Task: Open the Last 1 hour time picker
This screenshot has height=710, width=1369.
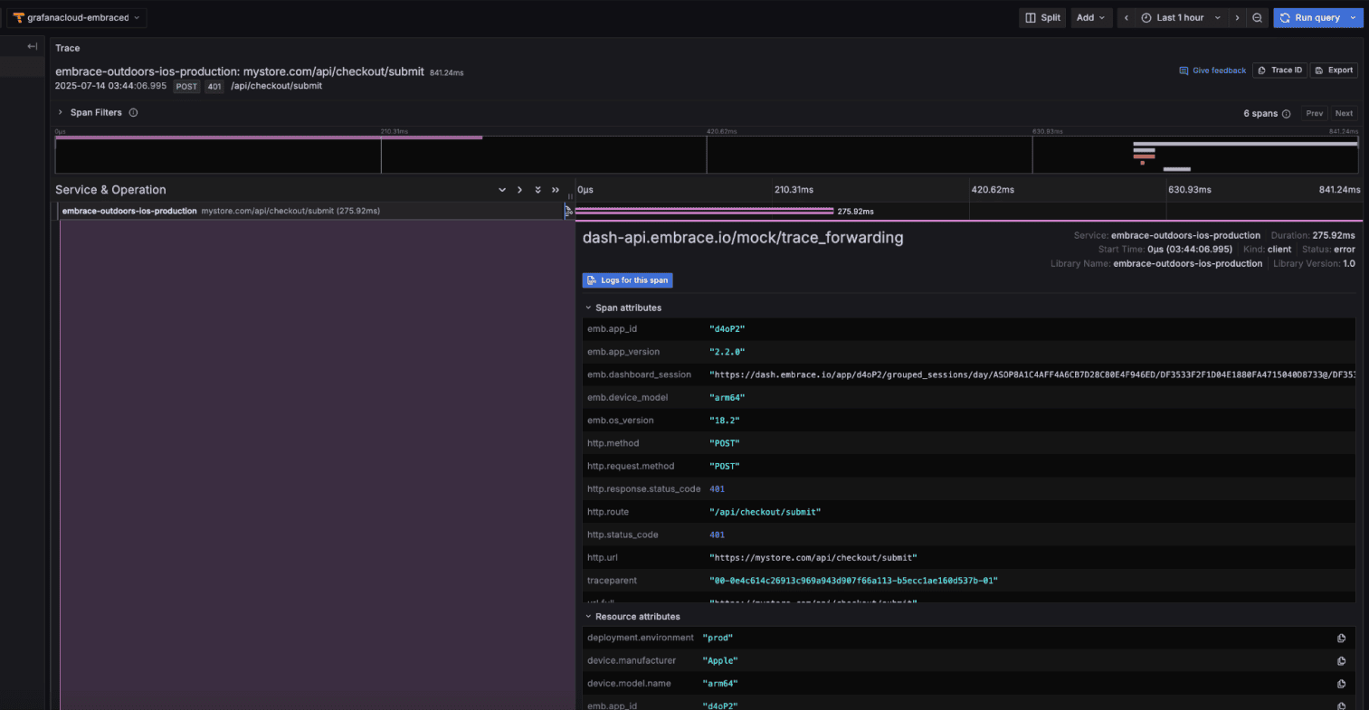Action: pyautogui.click(x=1181, y=17)
